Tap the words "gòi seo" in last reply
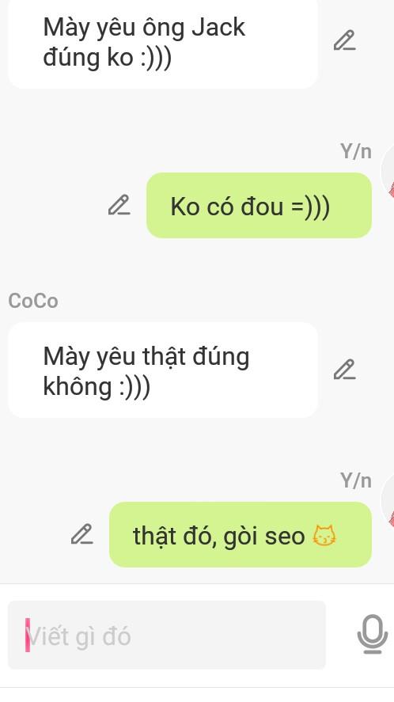The image size is (394, 702). (x=264, y=537)
